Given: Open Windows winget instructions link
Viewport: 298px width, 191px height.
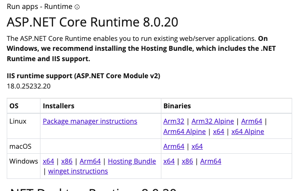Looking at the screenshot, I should [78, 171].
